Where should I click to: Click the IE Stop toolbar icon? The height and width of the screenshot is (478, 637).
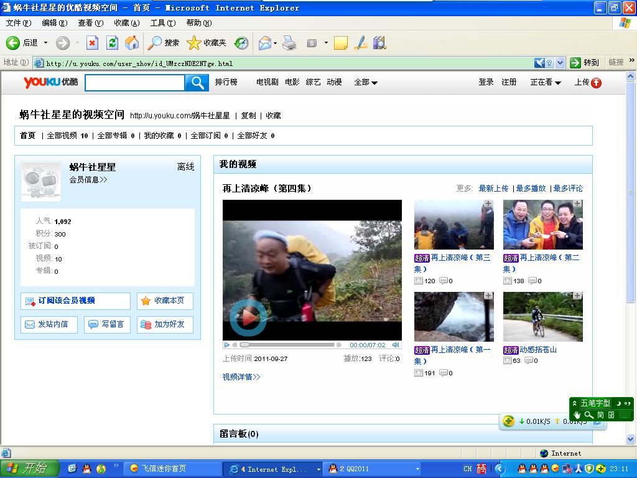[x=92, y=42]
